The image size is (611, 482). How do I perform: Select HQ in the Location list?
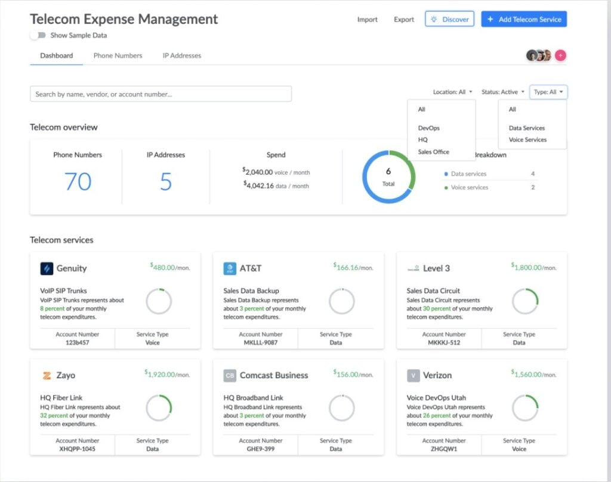coord(423,140)
